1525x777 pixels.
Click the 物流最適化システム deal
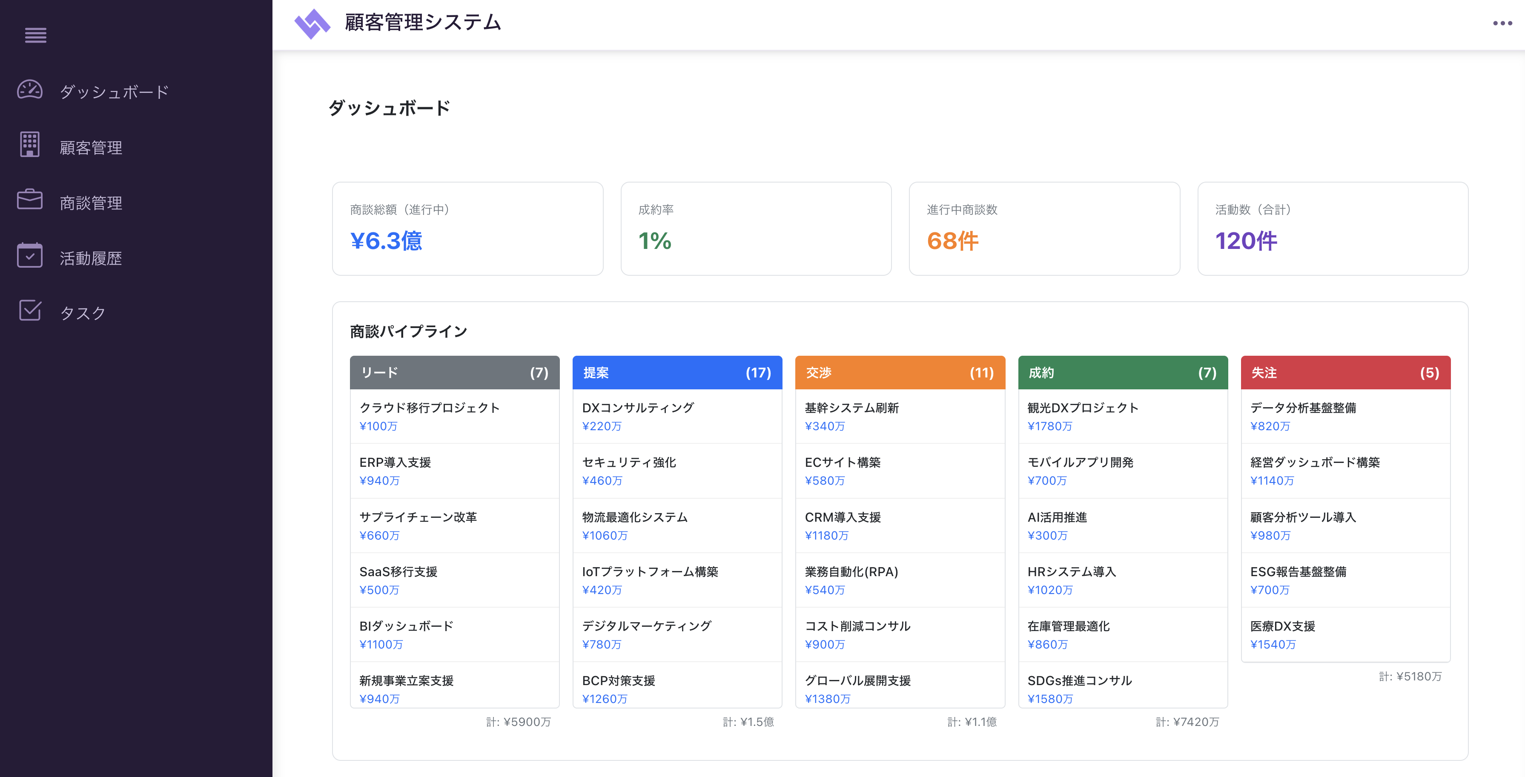677,526
